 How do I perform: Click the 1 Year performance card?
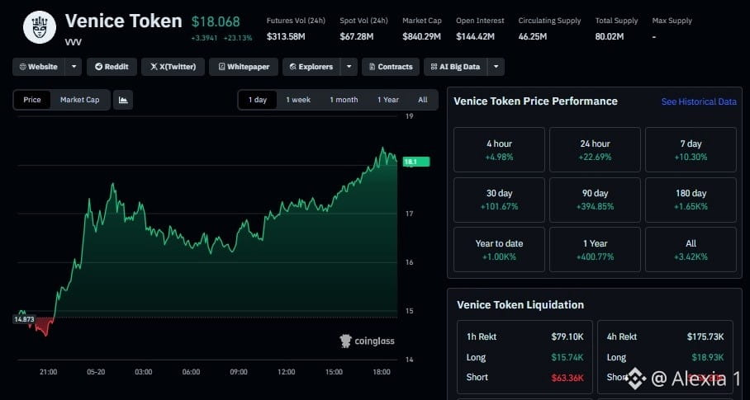pyautogui.click(x=595, y=250)
